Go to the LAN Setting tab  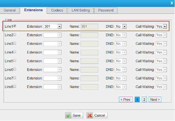pyautogui.click(x=81, y=10)
